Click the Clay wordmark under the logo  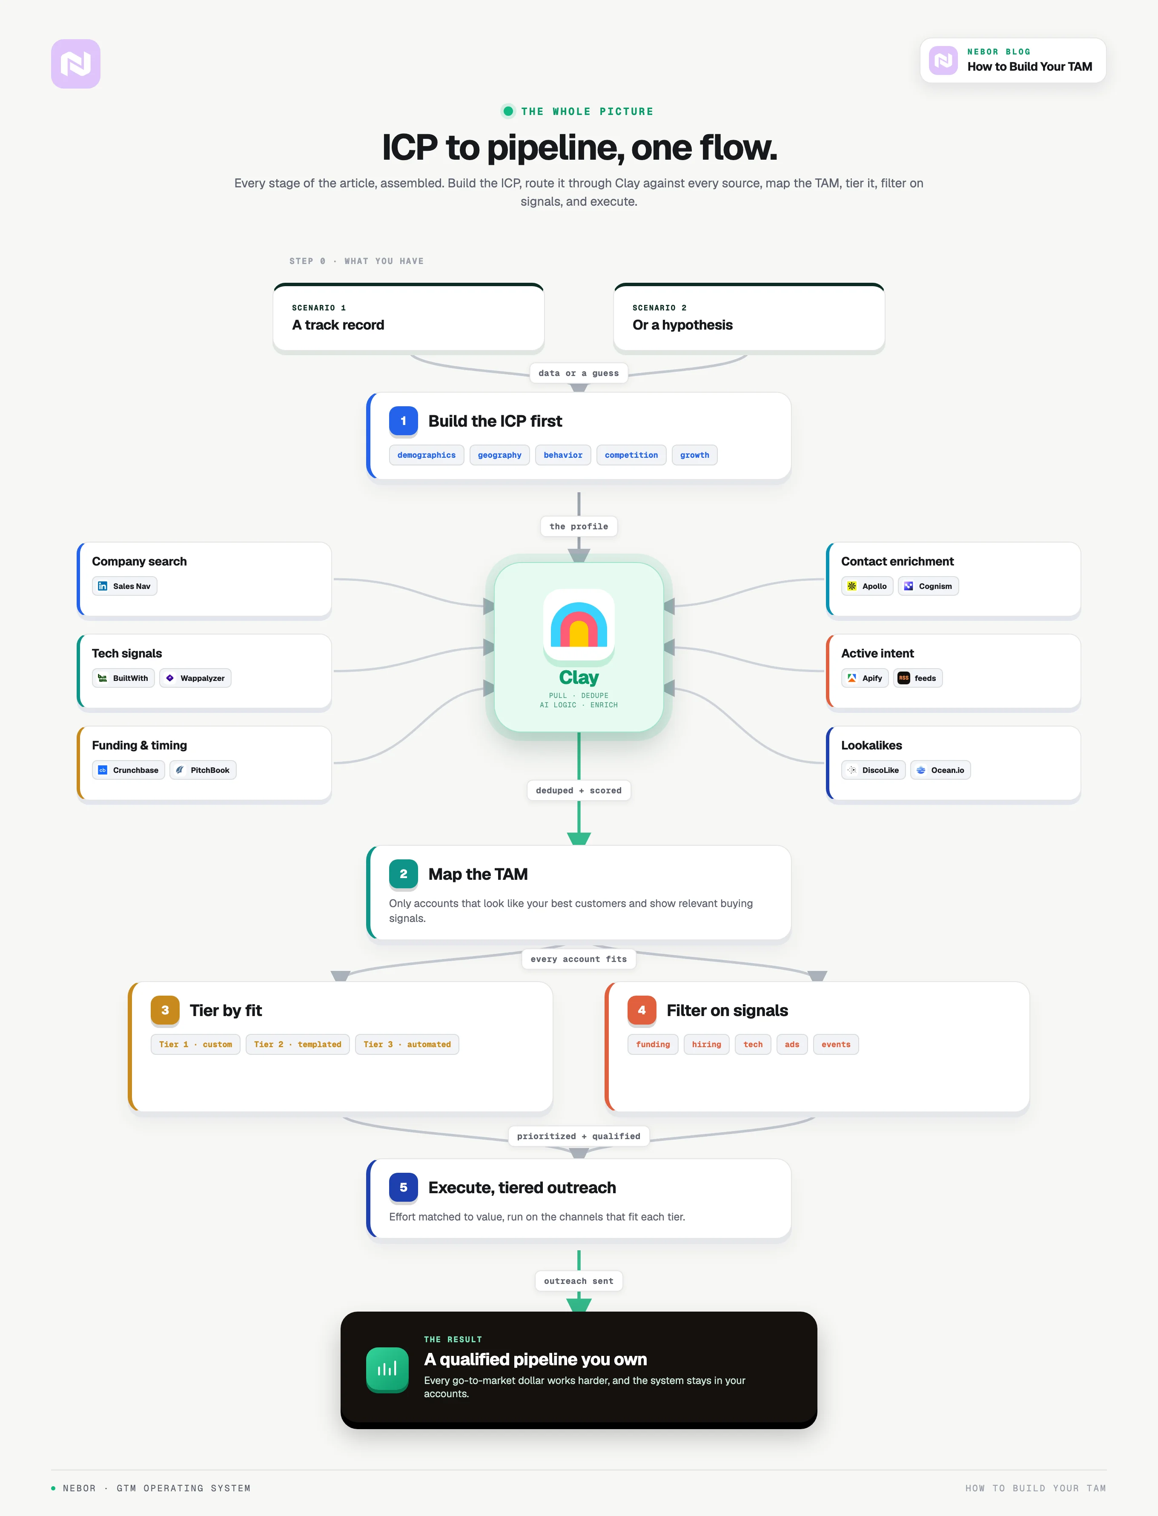pyautogui.click(x=579, y=678)
